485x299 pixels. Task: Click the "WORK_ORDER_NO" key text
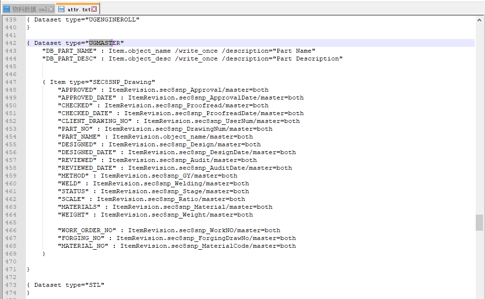(87, 230)
